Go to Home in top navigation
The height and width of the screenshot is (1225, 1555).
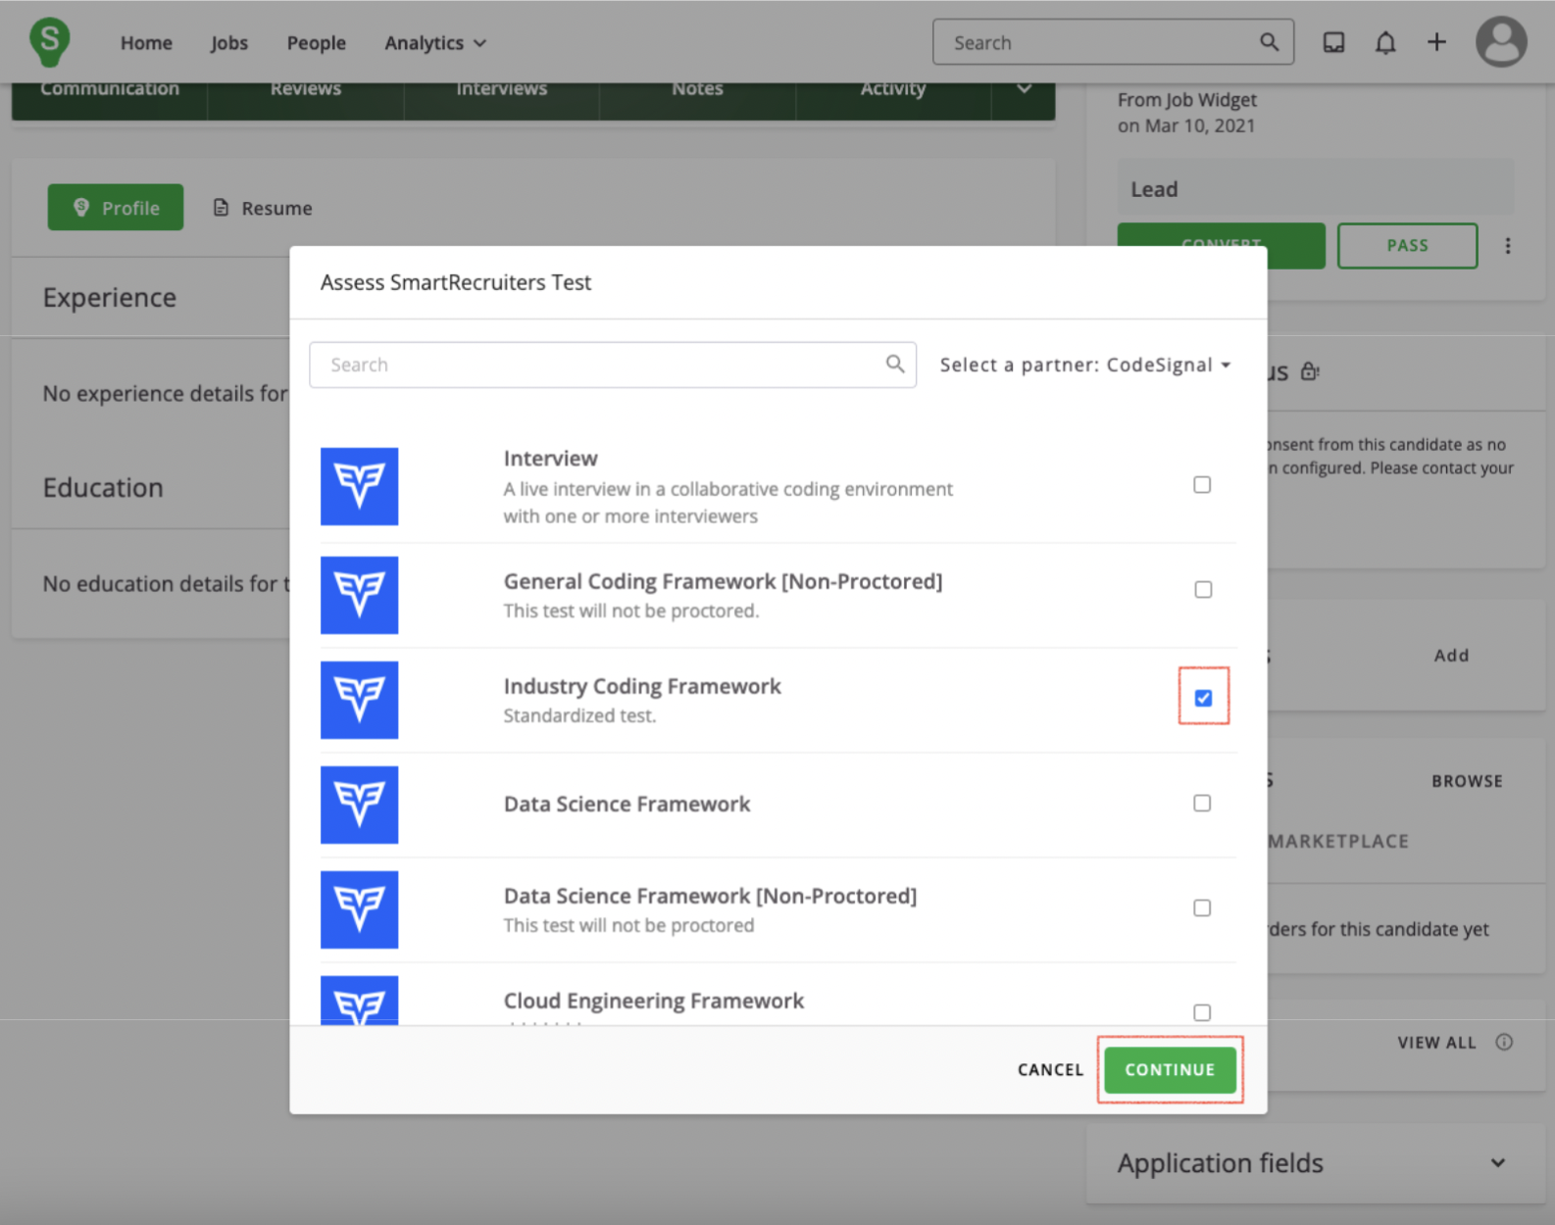(x=146, y=42)
